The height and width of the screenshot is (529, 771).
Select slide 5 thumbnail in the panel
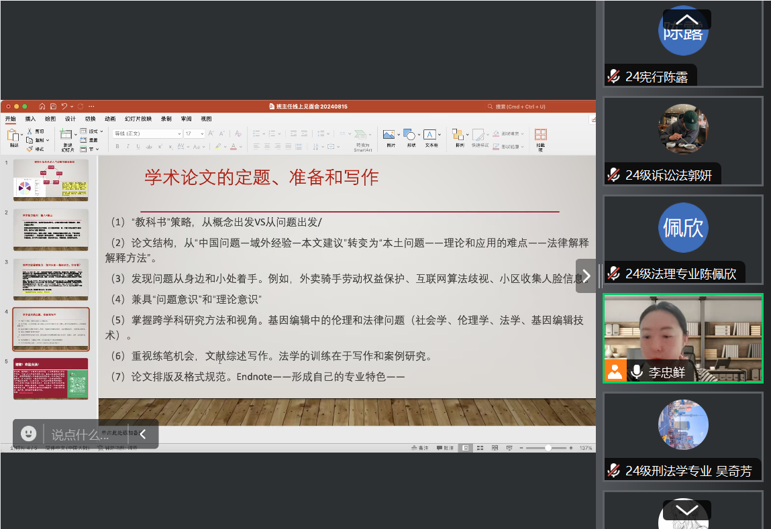[50, 379]
